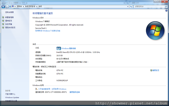Open Windows Update in sidebar
The height and width of the screenshot is (106, 169).
tap(12, 98)
